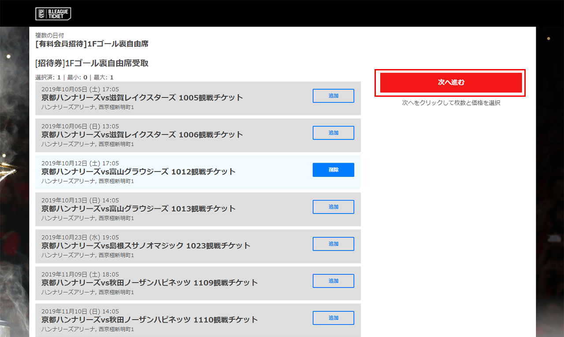Click date 2019年10月12日 (土) 17:05
This screenshot has height=337, width=564.
pyautogui.click(x=80, y=163)
